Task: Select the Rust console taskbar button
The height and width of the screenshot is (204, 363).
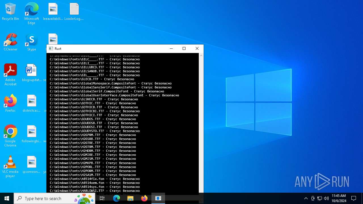Action: click(x=158, y=198)
